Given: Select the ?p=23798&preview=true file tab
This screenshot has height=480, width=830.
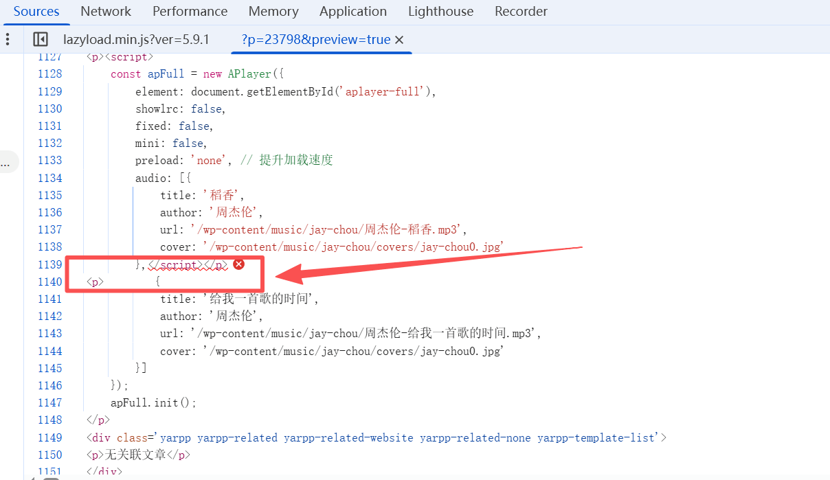Looking at the screenshot, I should pyautogui.click(x=316, y=39).
